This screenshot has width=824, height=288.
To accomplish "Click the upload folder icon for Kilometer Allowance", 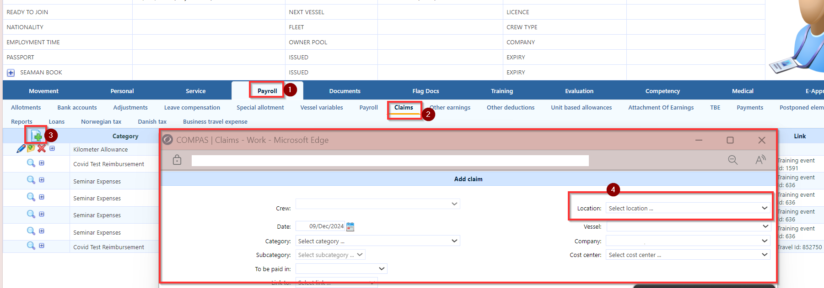I will pyautogui.click(x=31, y=148).
